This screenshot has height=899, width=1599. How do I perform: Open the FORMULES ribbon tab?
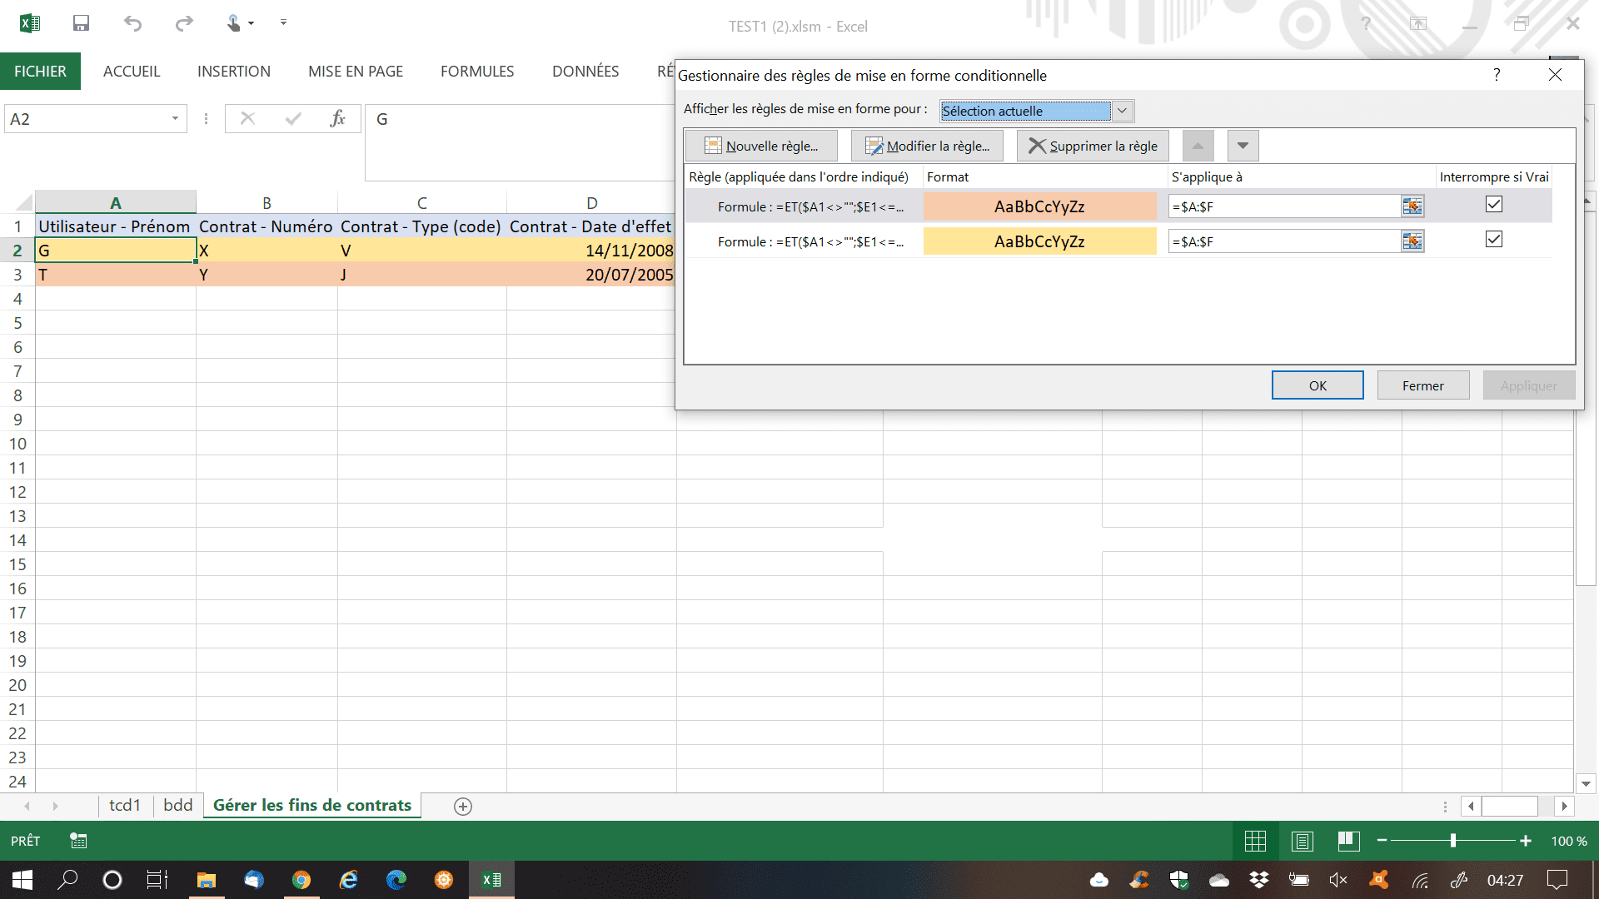[x=477, y=72]
